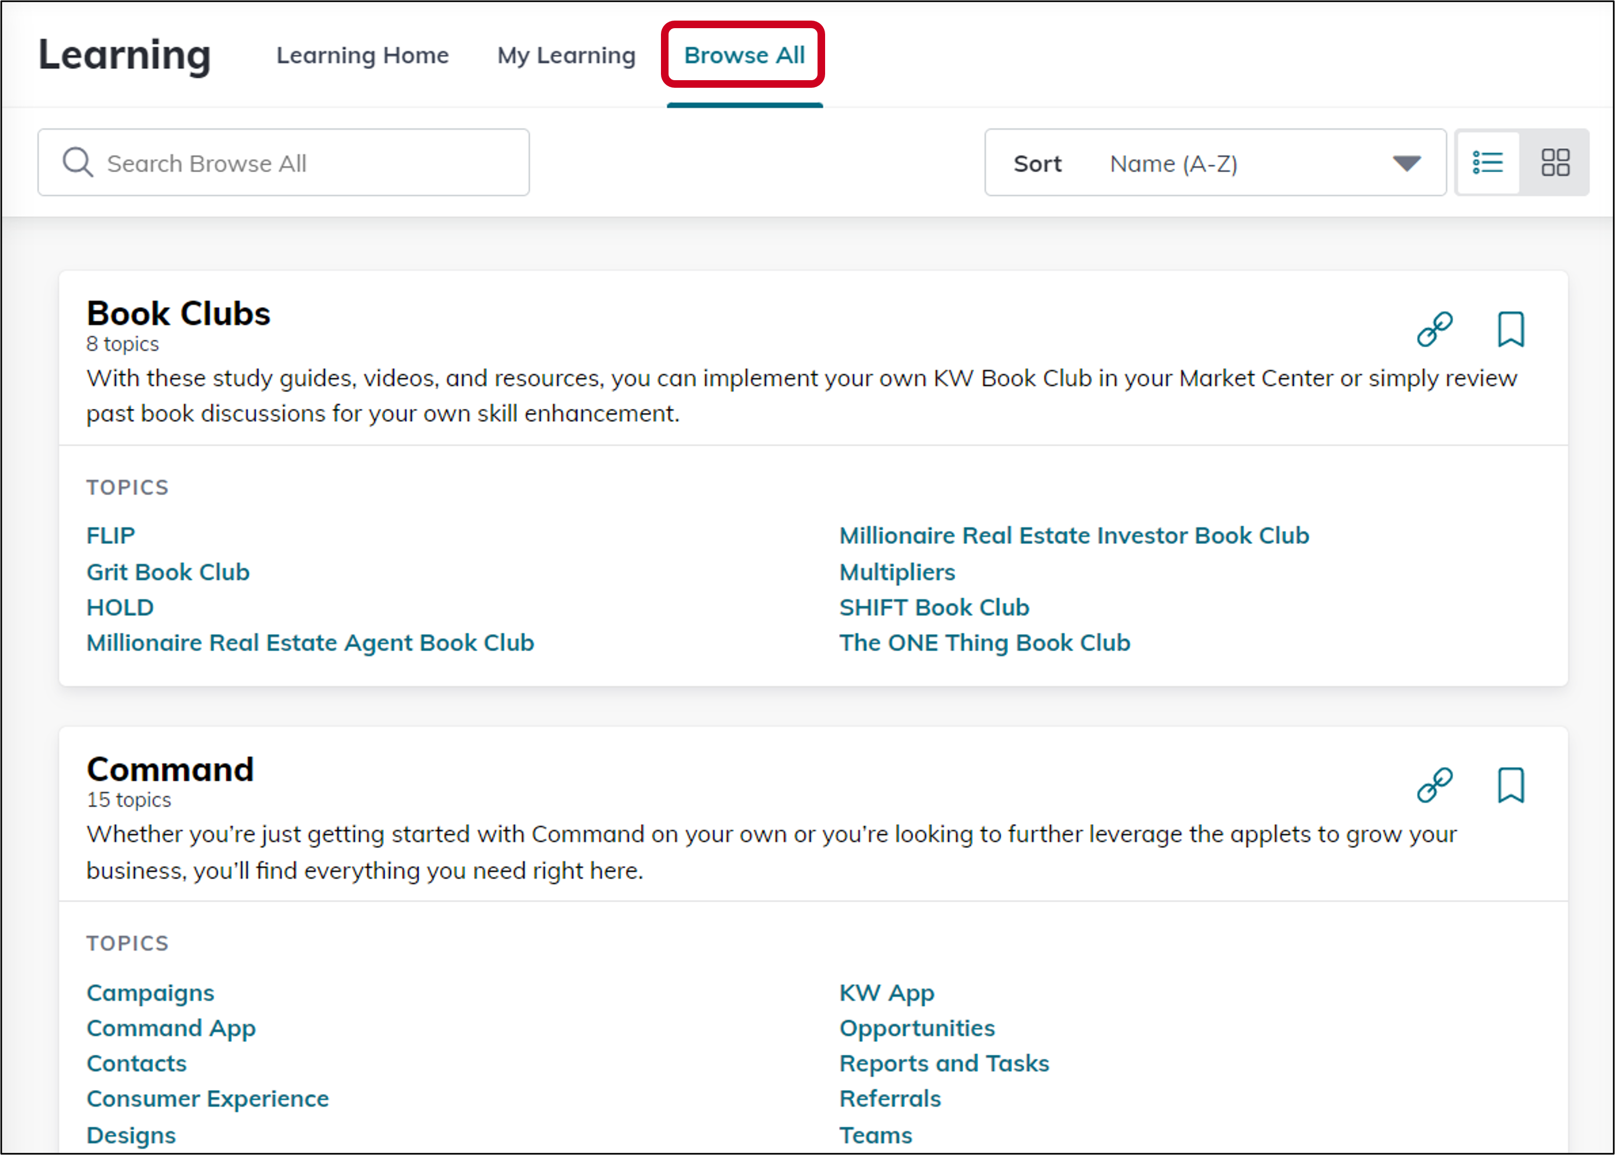Open Reports and Tasks topic
The image size is (1615, 1155).
coord(944,1063)
